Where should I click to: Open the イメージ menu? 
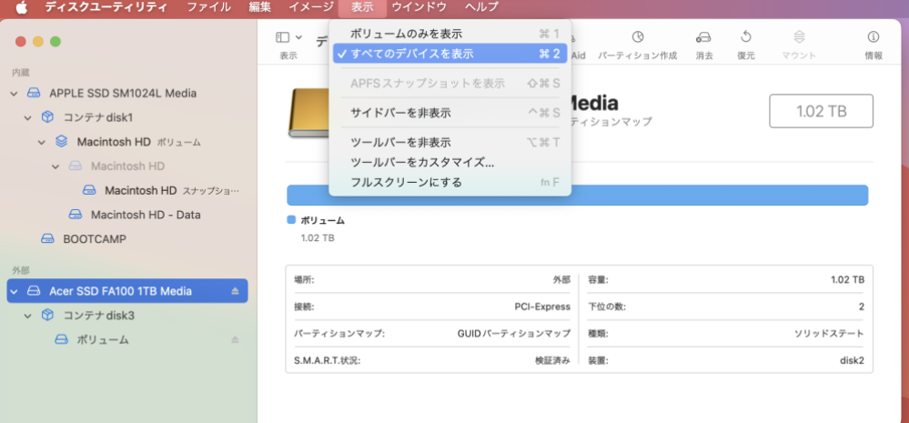pyautogui.click(x=310, y=7)
